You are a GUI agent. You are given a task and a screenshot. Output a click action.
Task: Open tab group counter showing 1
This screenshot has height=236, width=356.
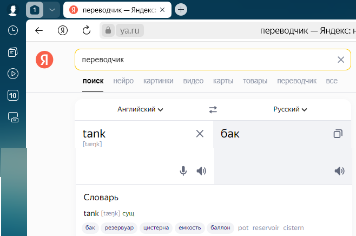coord(35,10)
